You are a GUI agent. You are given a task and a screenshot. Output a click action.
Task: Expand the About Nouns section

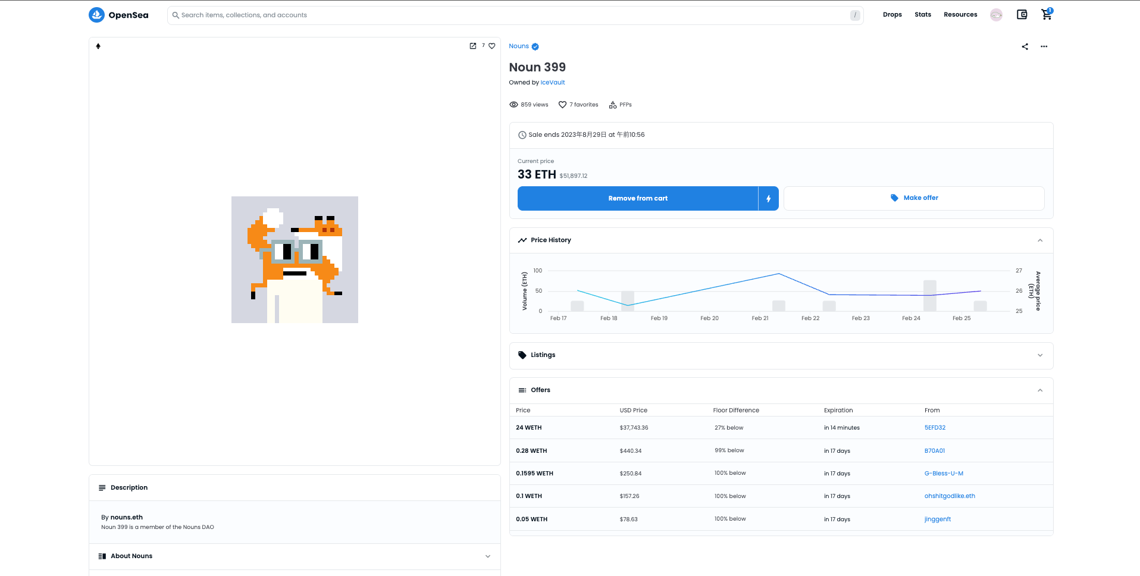tap(488, 556)
